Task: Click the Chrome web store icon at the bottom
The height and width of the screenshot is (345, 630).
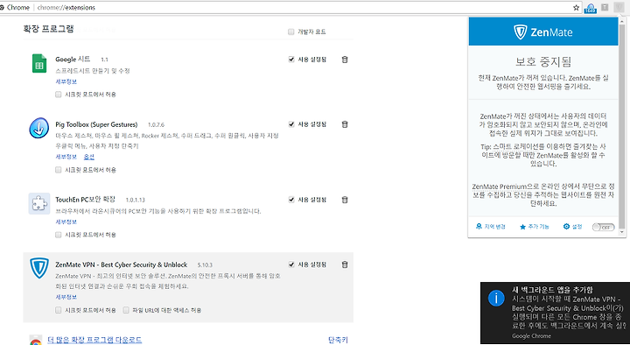Action: (35, 341)
